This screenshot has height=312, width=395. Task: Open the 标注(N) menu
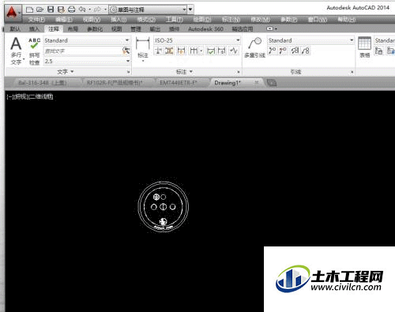(x=231, y=20)
